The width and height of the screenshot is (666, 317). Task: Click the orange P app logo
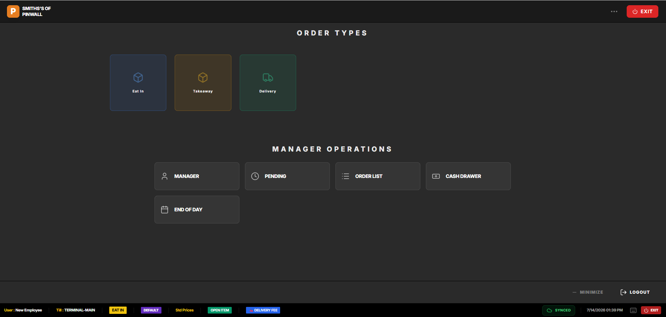tap(13, 11)
